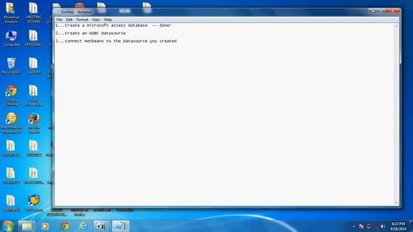This screenshot has height=232, width=413.
Task: Select the LEARNING folder on desktop
Action: point(11,204)
